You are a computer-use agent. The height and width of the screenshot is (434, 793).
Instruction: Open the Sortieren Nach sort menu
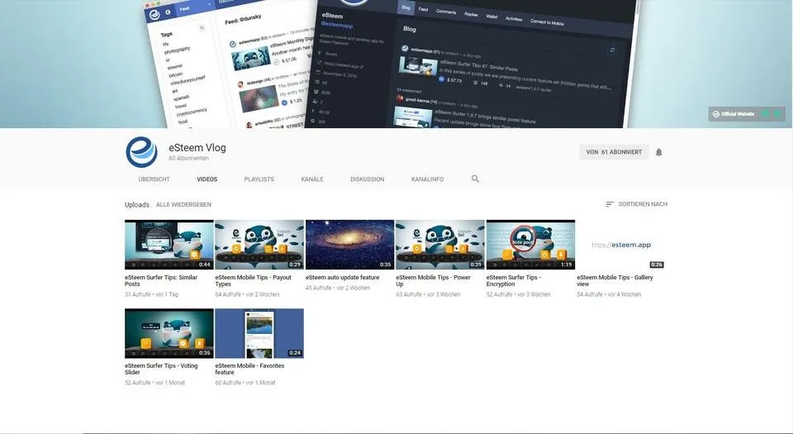click(636, 204)
